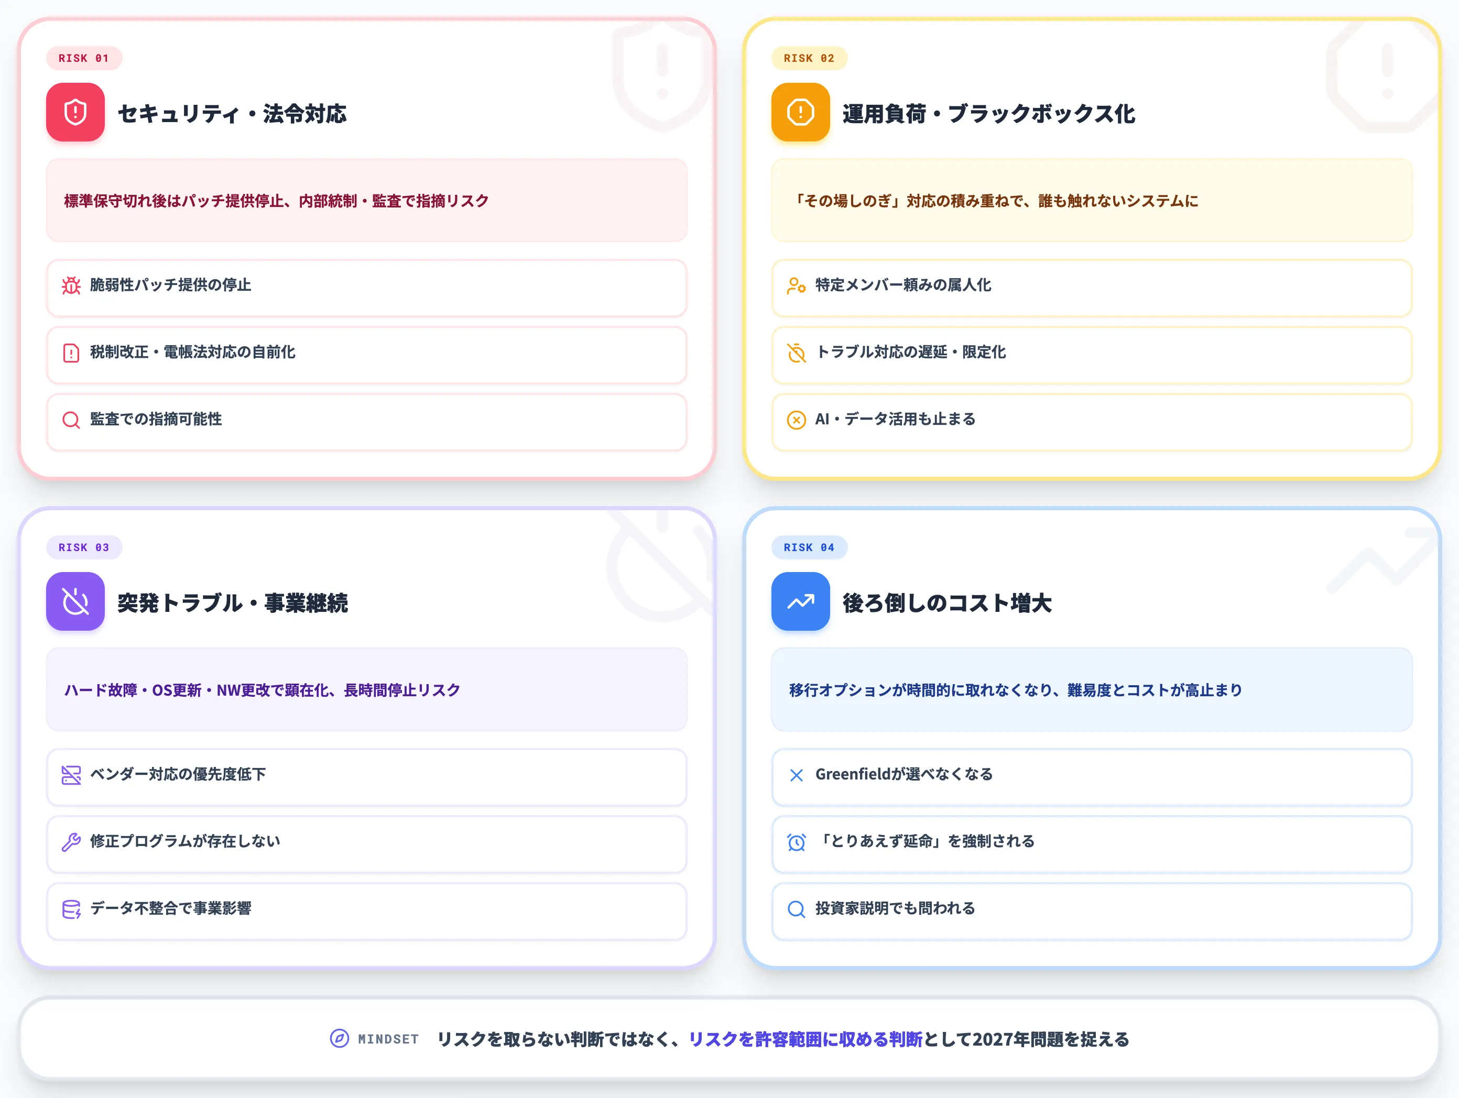Click the 後ろ倒しのコスト増大 heading
The image size is (1459, 1098).
(x=947, y=603)
